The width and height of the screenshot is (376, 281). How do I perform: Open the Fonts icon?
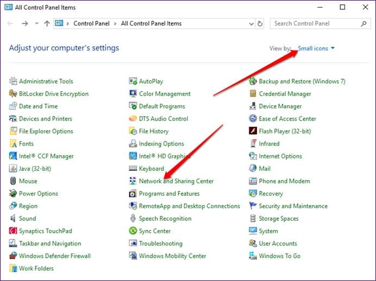click(x=13, y=144)
